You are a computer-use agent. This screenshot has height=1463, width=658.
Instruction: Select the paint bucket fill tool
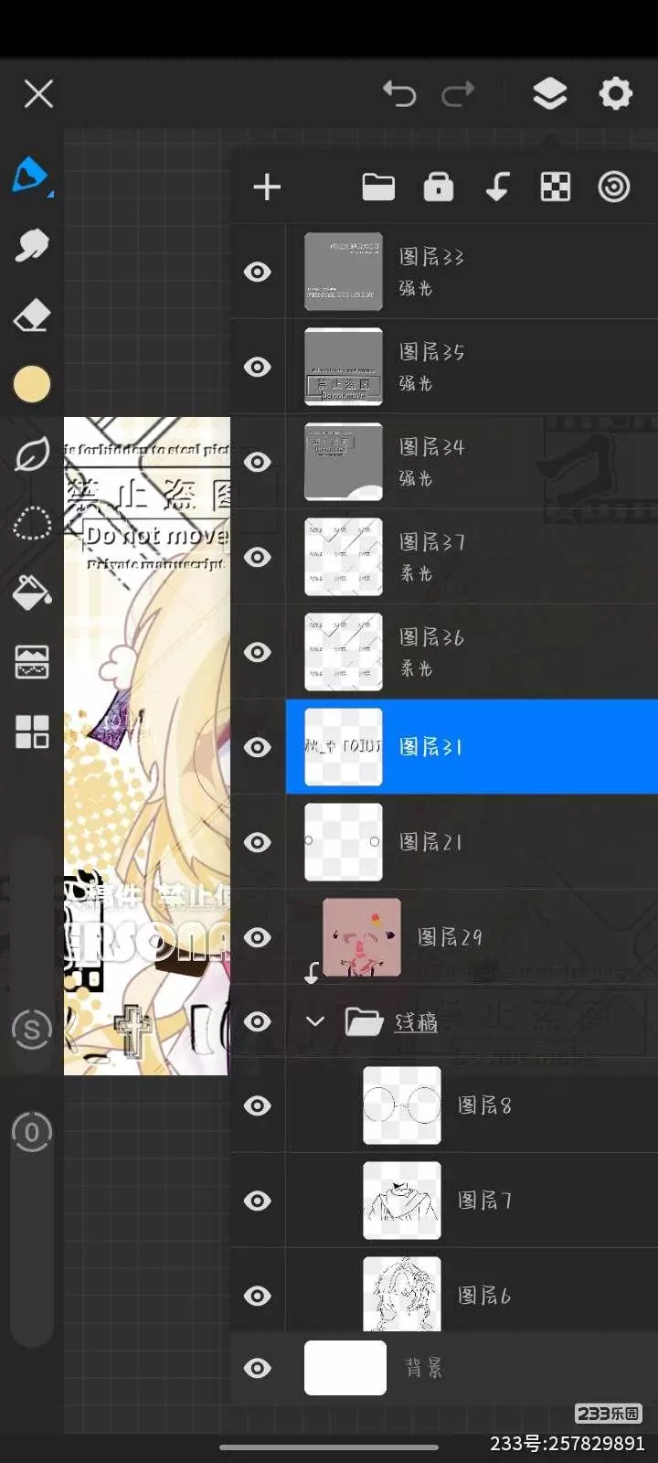pos(32,593)
